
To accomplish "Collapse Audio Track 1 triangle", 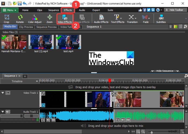I will click(x=3, y=112).
